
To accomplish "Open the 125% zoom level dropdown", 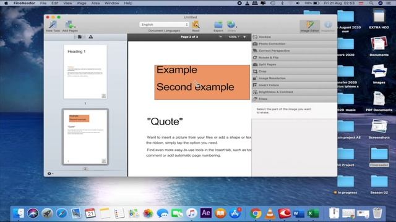I will tap(234, 37).
